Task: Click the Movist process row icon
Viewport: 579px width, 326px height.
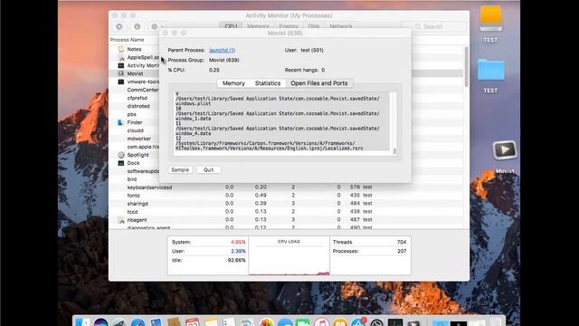Action: 121,73
